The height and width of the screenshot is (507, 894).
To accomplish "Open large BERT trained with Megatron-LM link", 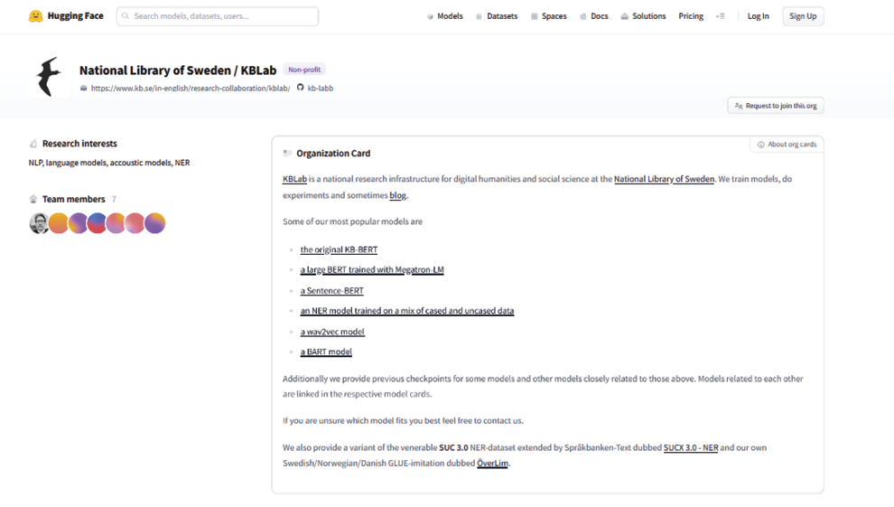I will [372, 269].
